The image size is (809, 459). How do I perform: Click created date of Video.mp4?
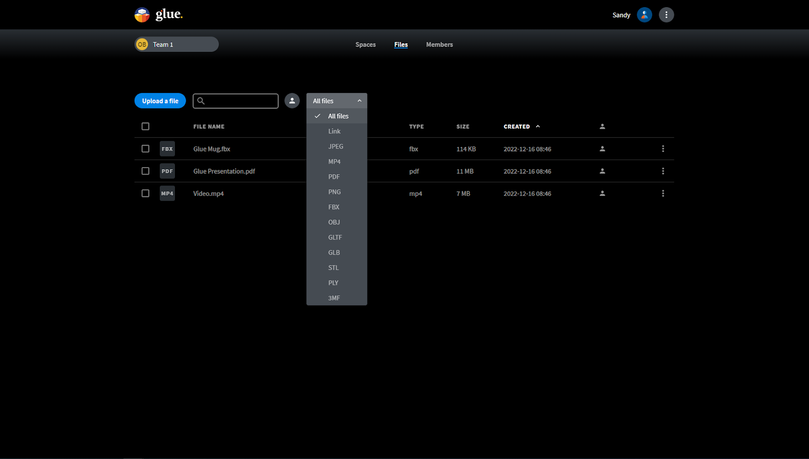pyautogui.click(x=527, y=193)
